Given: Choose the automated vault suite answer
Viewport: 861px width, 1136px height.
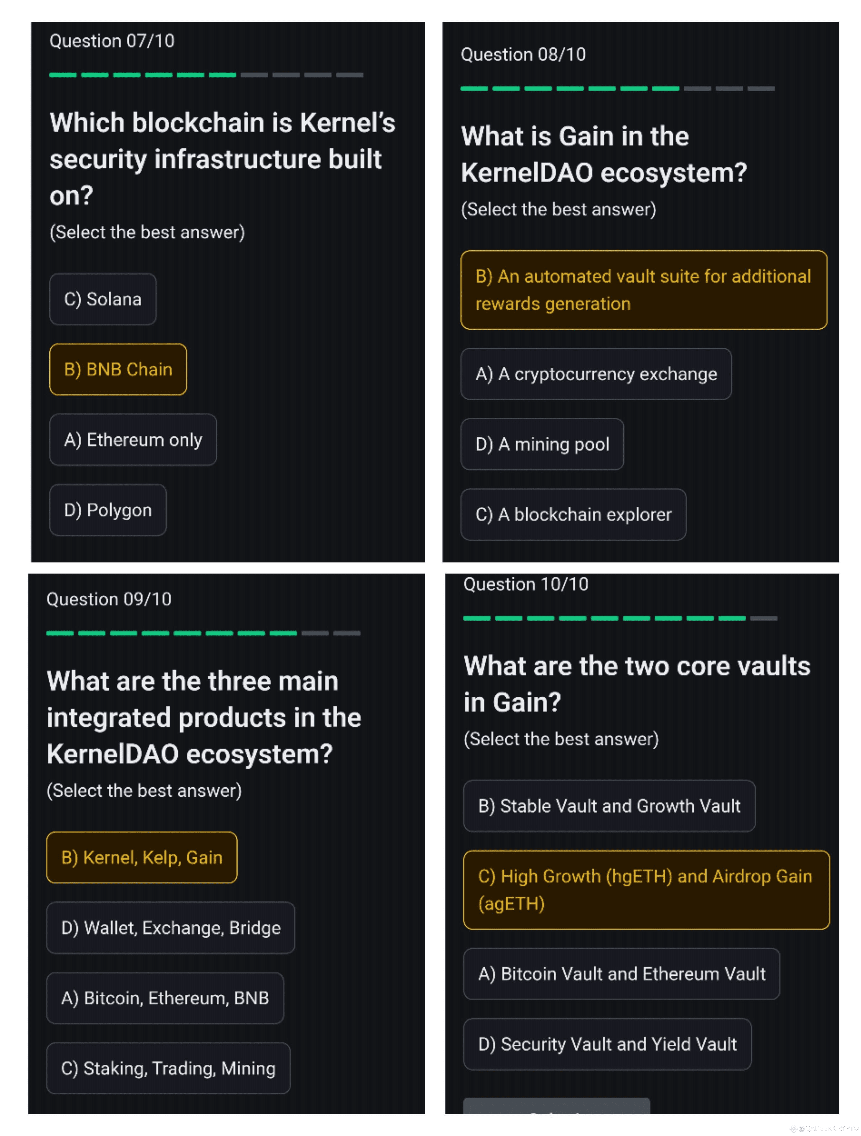Looking at the screenshot, I should coord(643,290).
